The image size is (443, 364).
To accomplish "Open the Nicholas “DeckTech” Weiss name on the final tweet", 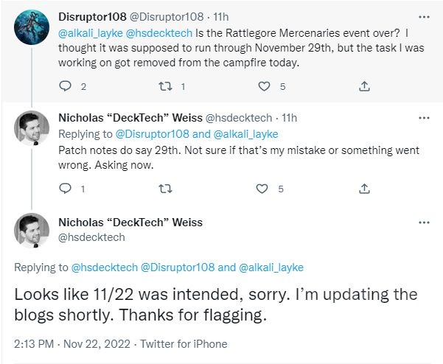I will pos(130,223).
